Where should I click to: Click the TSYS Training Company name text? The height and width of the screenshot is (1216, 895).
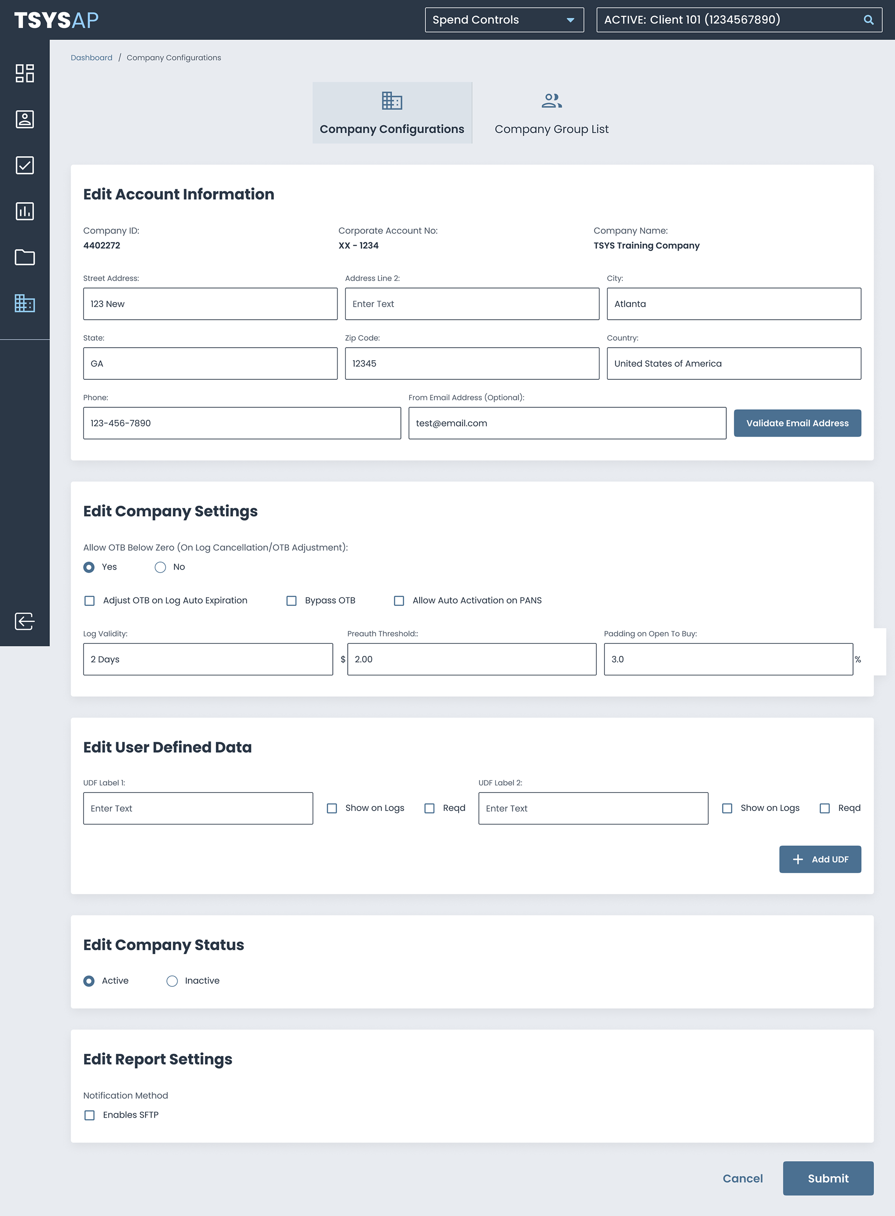(x=647, y=245)
